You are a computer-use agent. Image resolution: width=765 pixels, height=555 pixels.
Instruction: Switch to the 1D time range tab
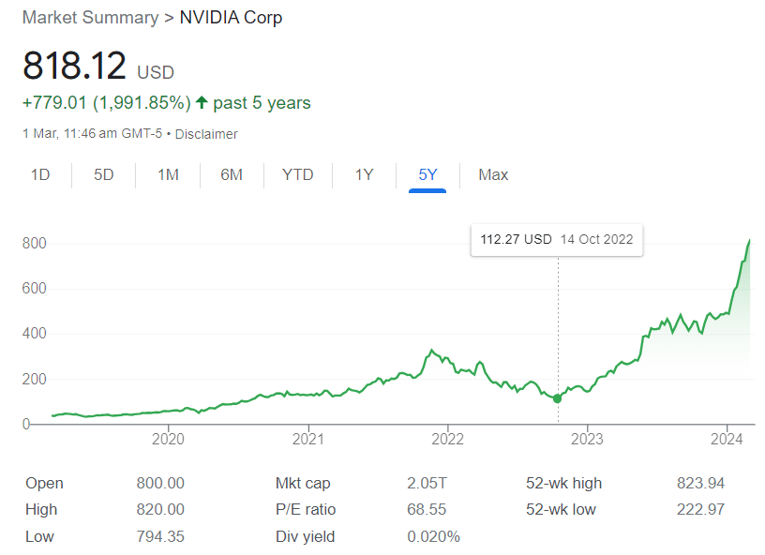coord(40,174)
